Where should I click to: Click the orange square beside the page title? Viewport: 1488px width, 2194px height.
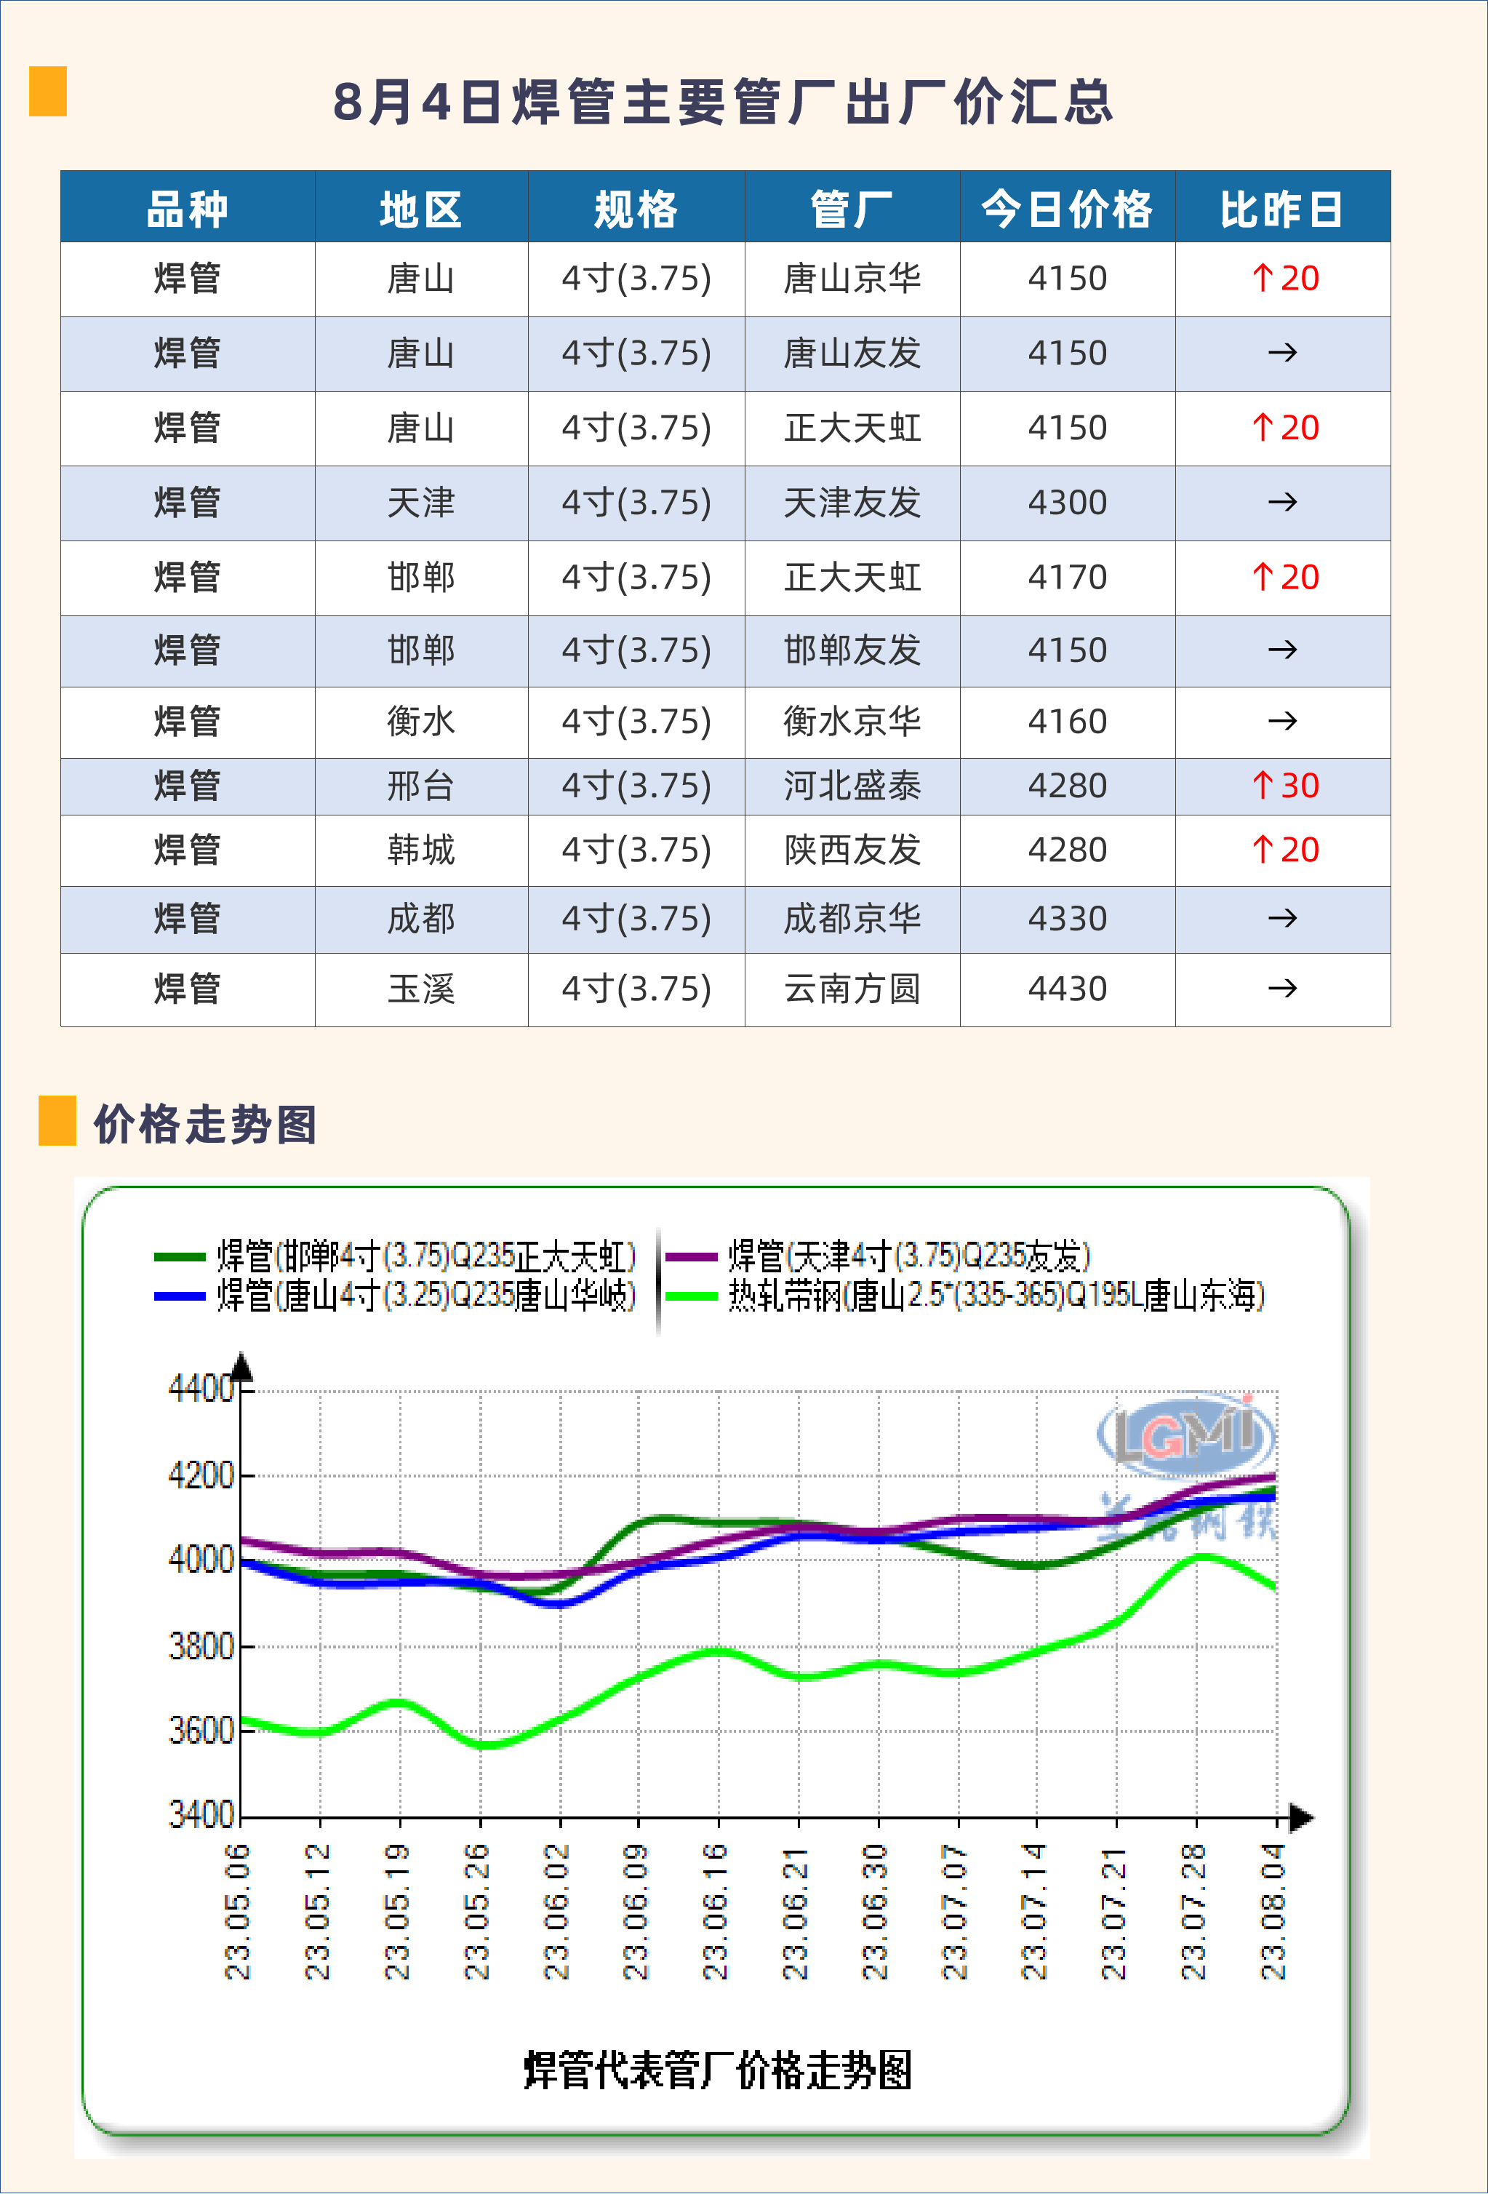pos(47,91)
